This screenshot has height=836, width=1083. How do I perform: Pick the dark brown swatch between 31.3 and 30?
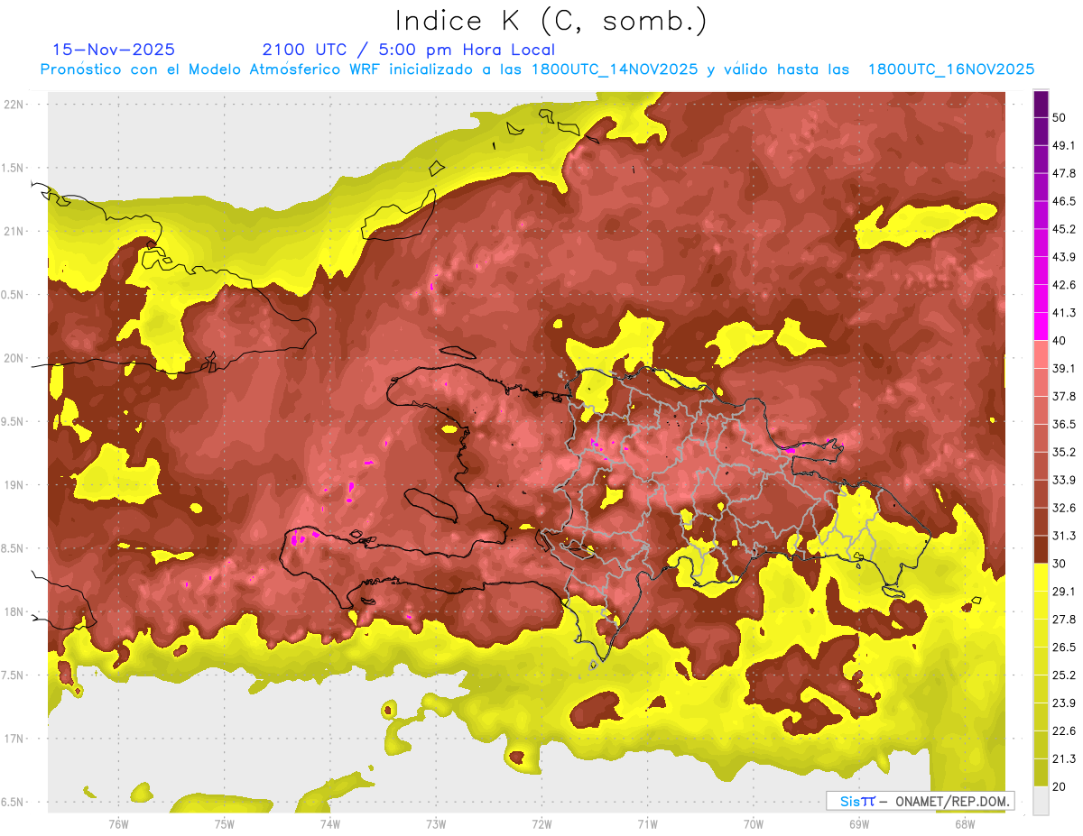1041,549
